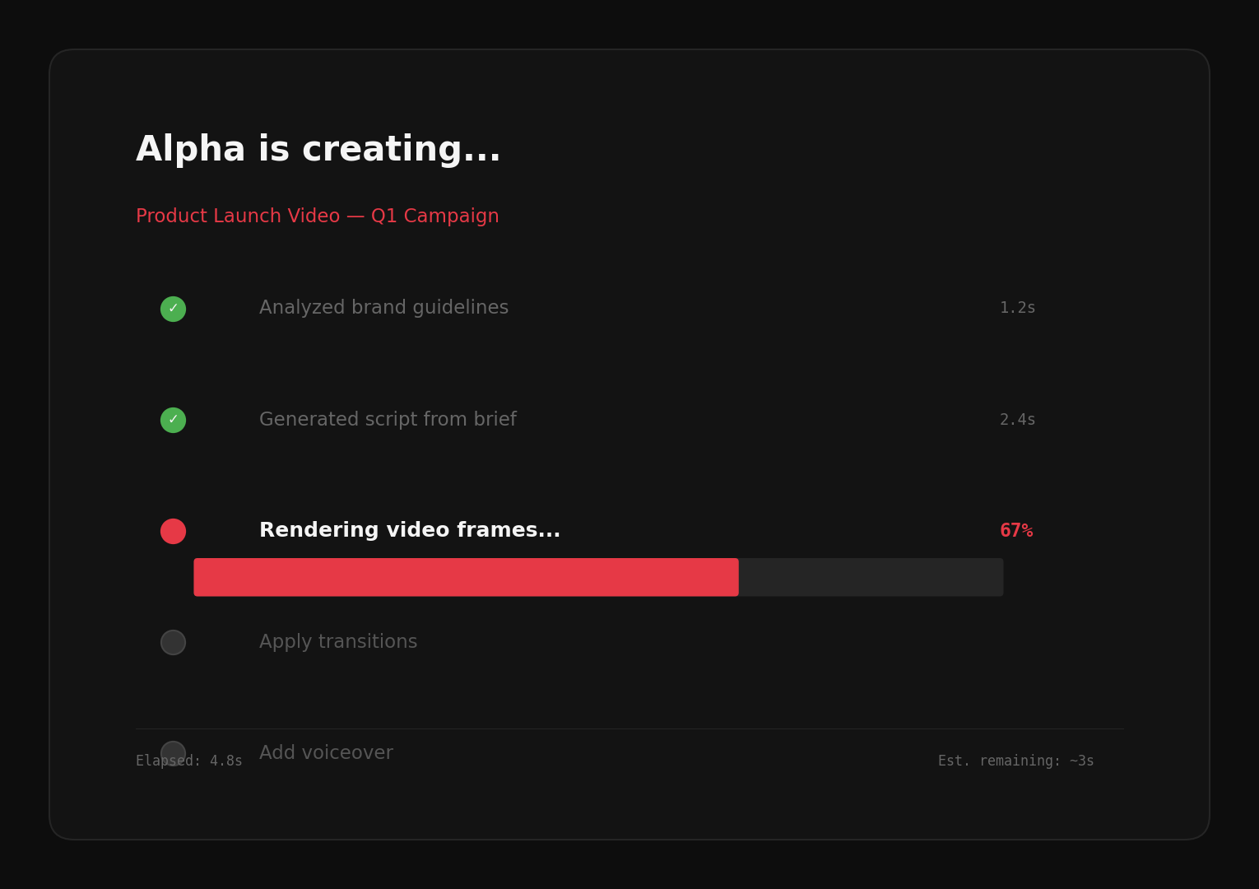Expand the Apply transitions step details
The width and height of the screenshot is (1259, 889).
tap(337, 641)
